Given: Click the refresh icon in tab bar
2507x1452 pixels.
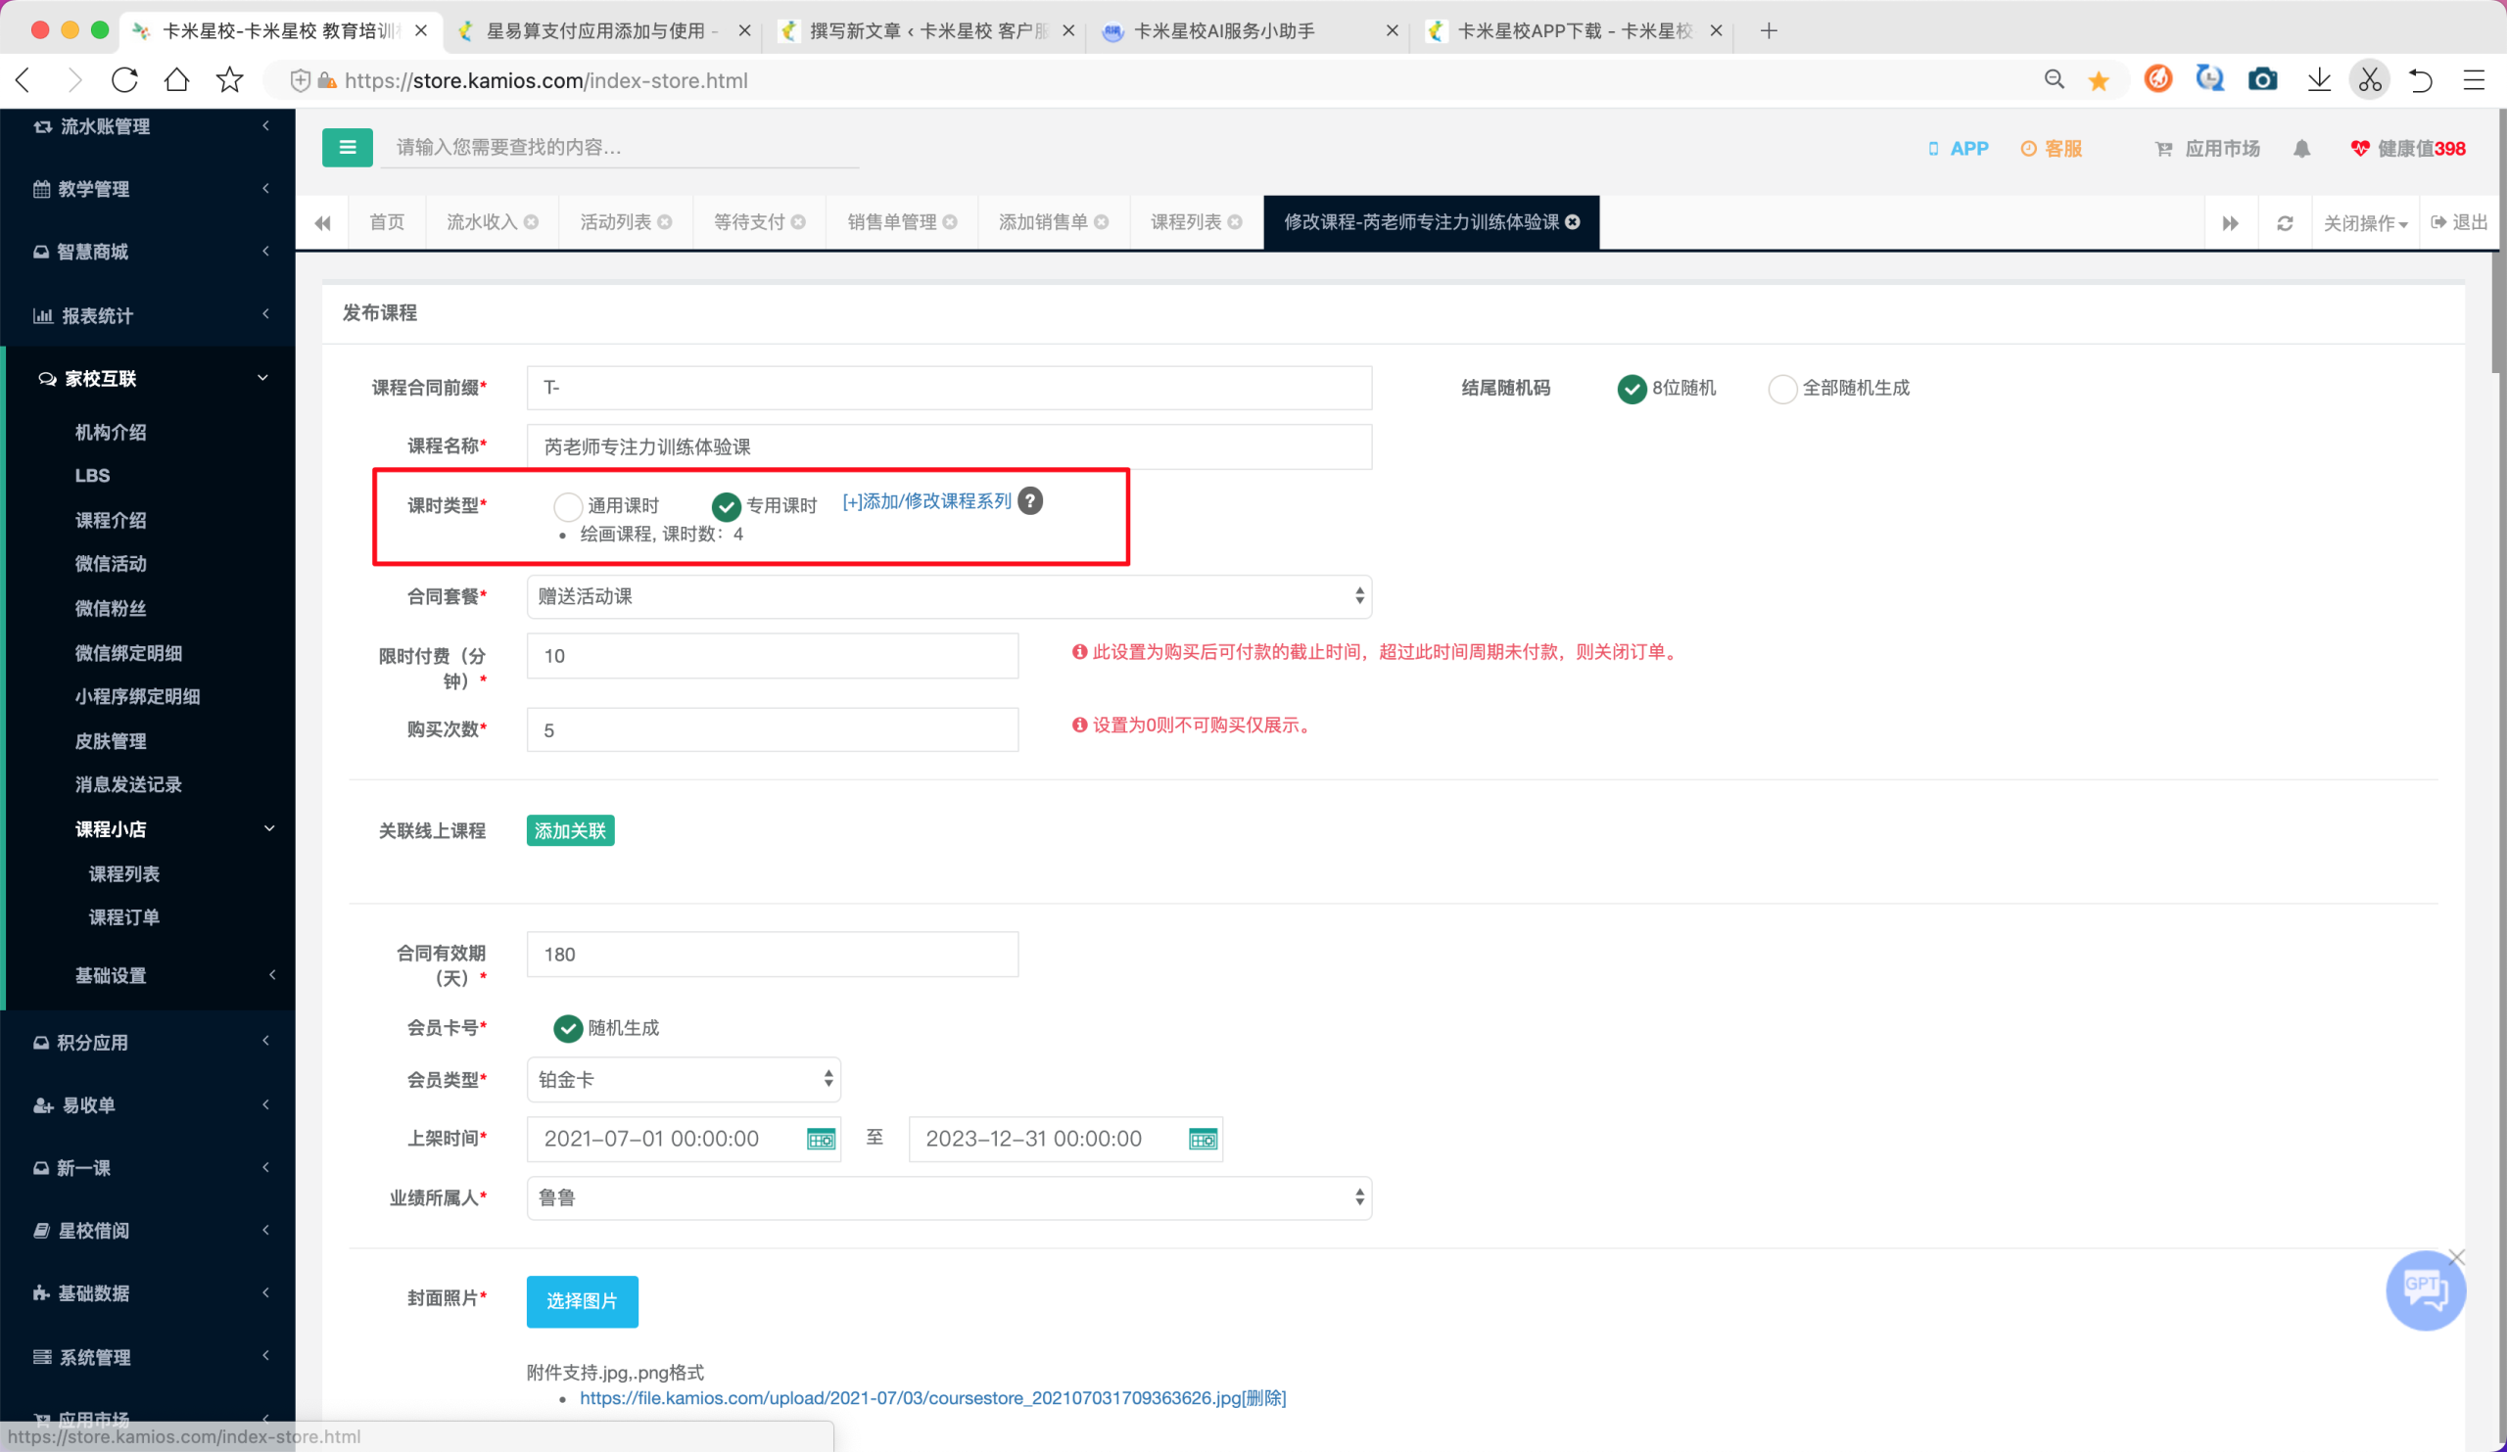Looking at the screenshot, I should [2284, 223].
